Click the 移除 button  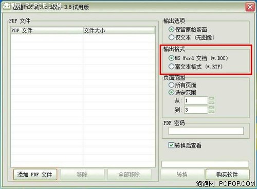pyautogui.click(x=82, y=175)
